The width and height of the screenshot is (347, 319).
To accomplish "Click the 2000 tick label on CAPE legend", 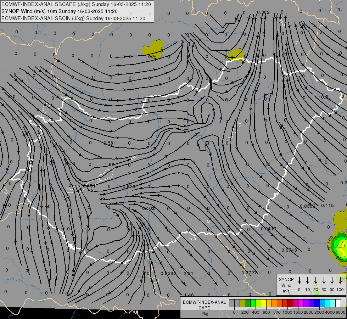I will [309, 312].
